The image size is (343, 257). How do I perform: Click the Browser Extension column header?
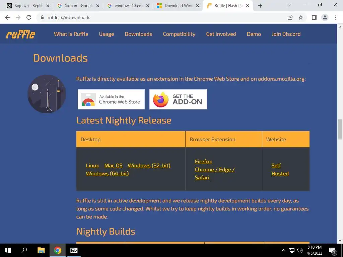click(223, 139)
